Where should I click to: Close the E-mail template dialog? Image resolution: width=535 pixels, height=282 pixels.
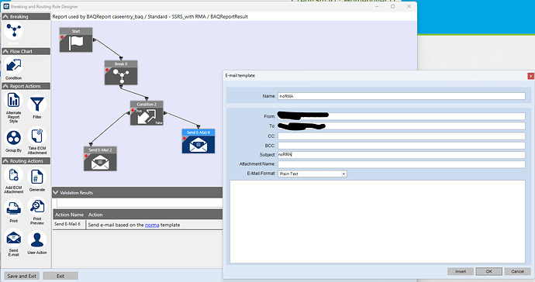click(x=531, y=76)
